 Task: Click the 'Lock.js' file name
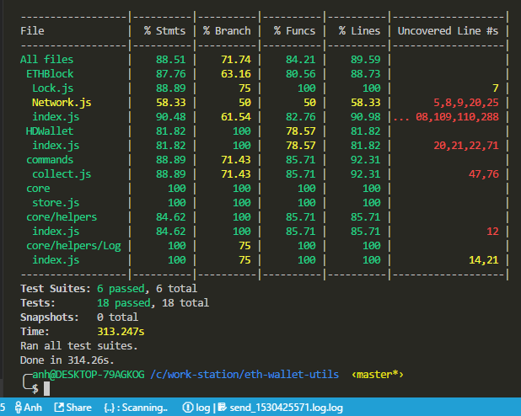coord(53,88)
